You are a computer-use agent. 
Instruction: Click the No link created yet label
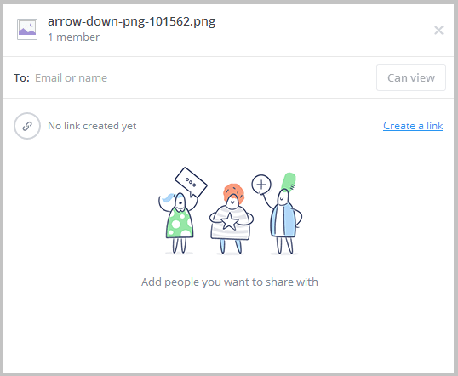(x=92, y=126)
